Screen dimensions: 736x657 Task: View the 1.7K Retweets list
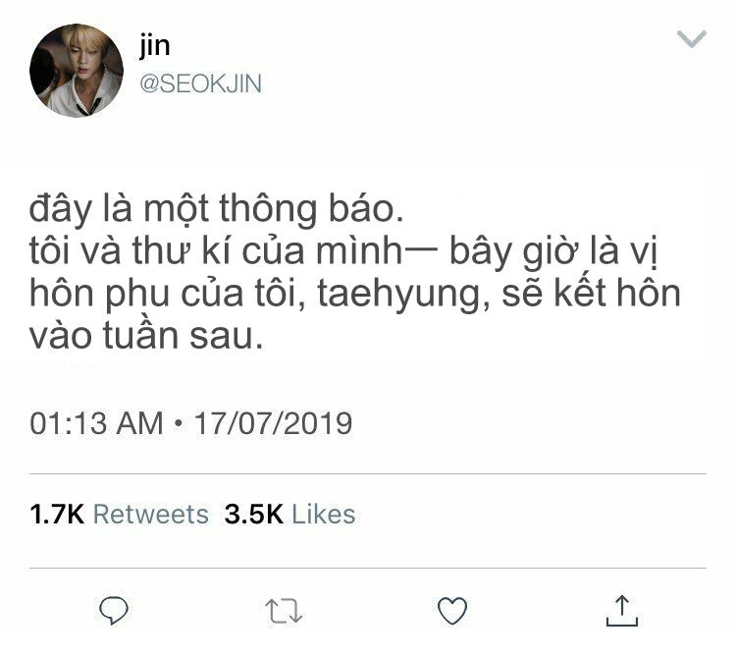point(119,514)
